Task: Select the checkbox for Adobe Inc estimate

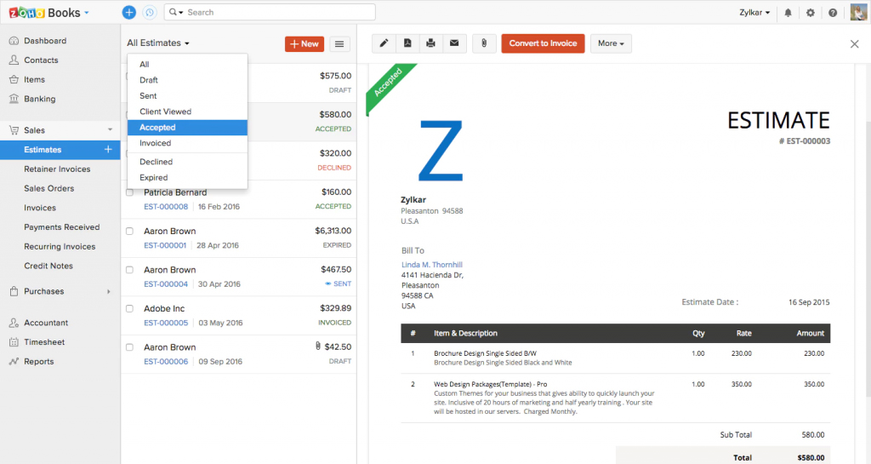Action: coord(129,308)
